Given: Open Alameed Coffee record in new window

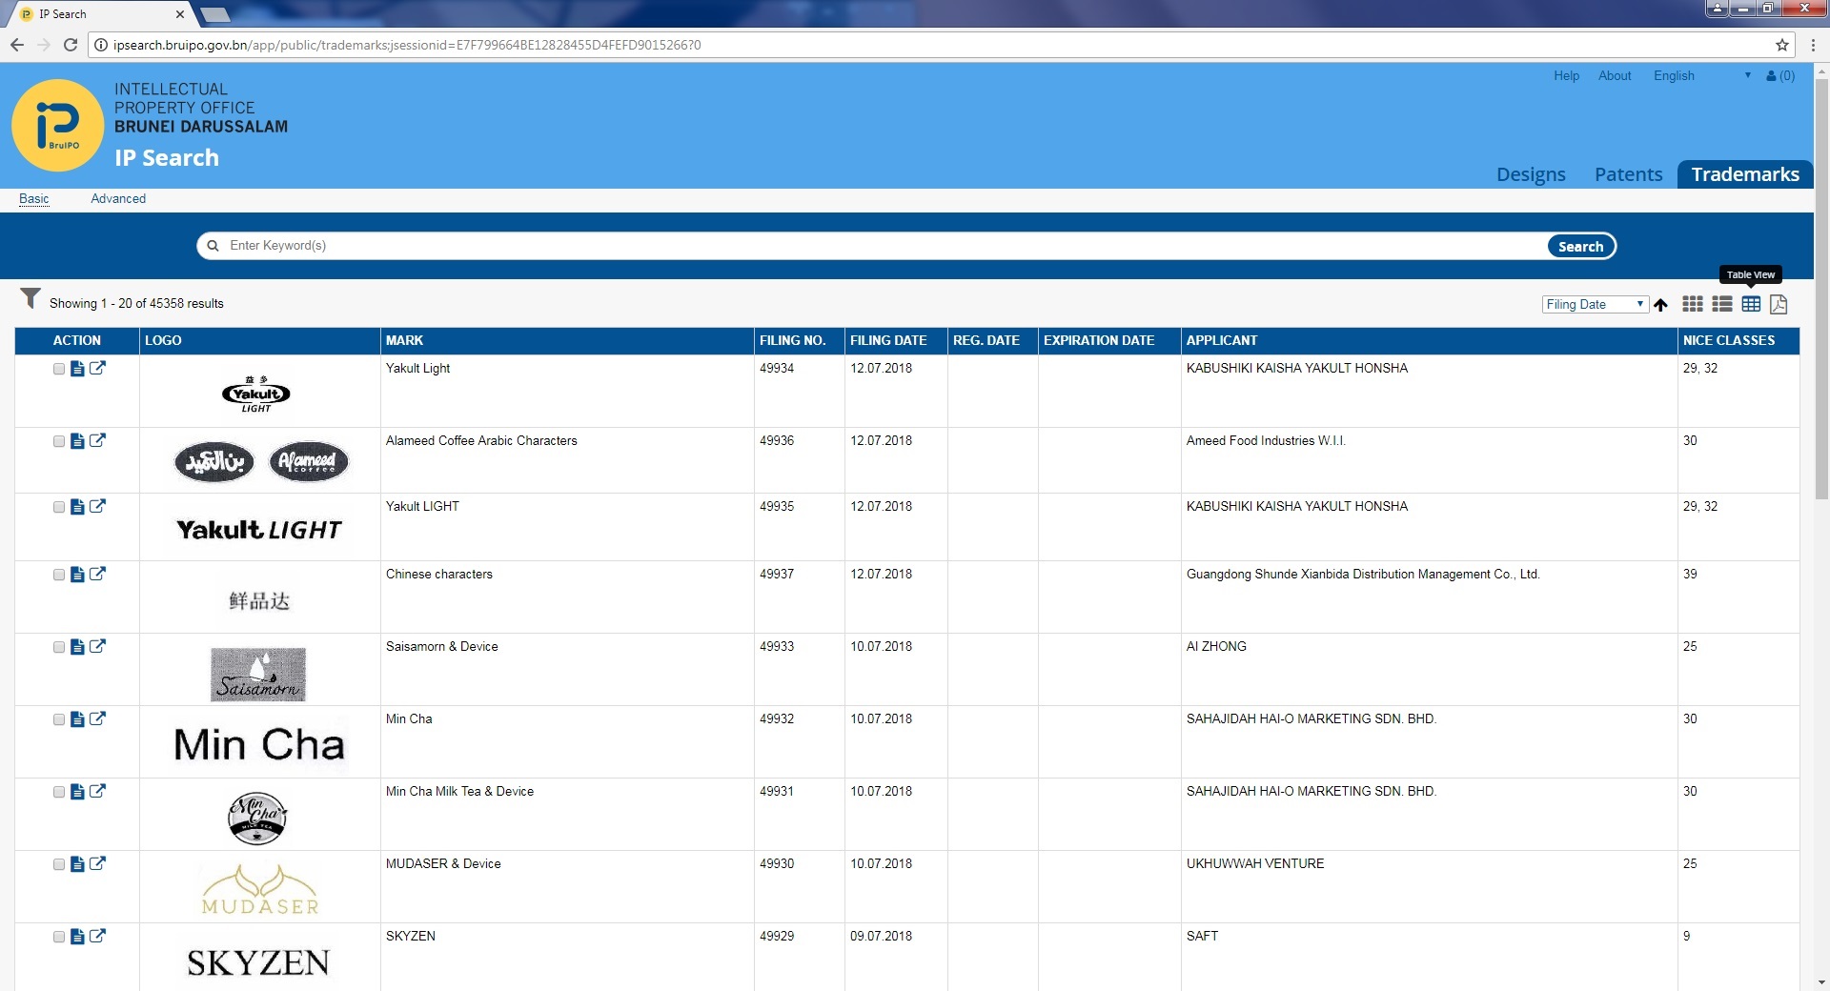Looking at the screenshot, I should coord(97,440).
